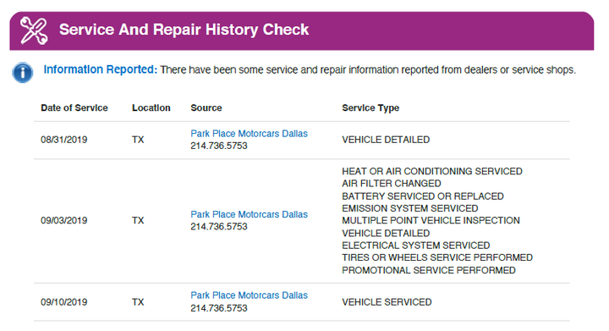Click the BATTERY SERVICED OR REPLACED entry
Screen dimensions: 609x331
[x=423, y=196]
